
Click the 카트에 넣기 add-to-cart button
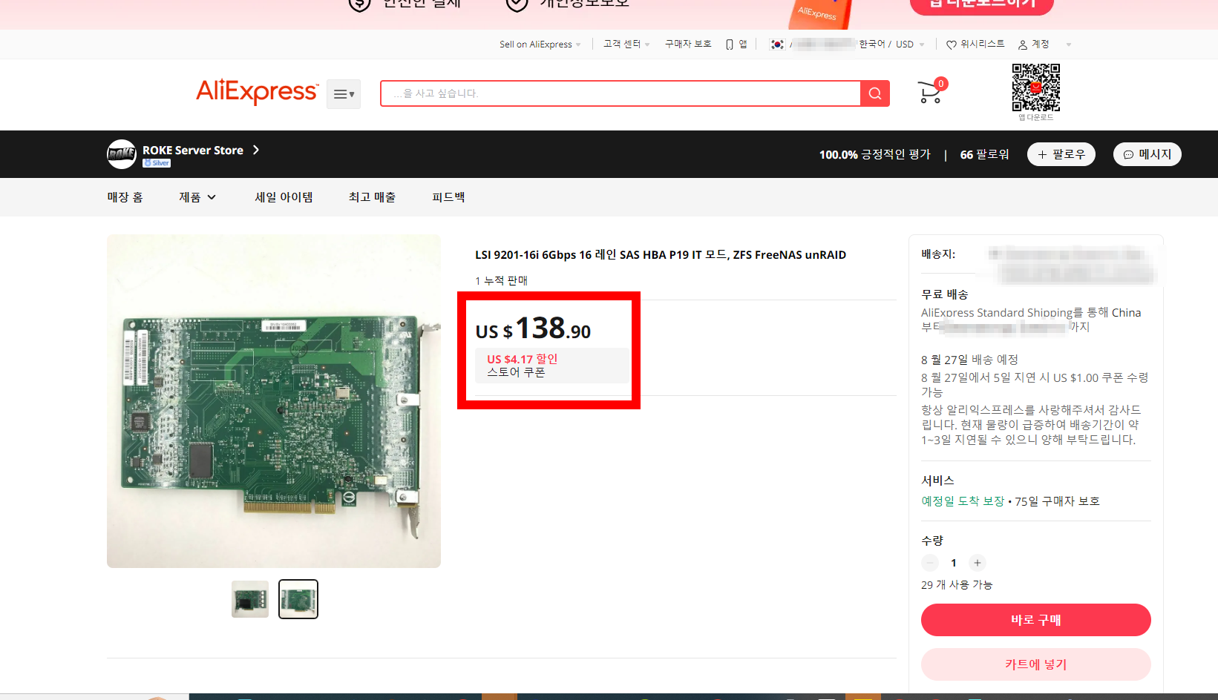tap(1035, 664)
